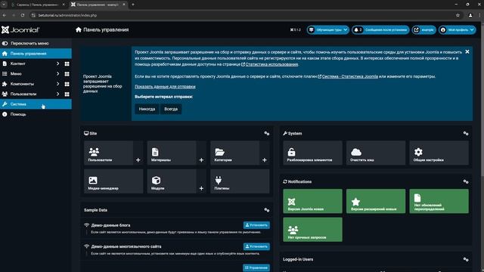
Task: Open the Плагины tile
Action: point(240,181)
